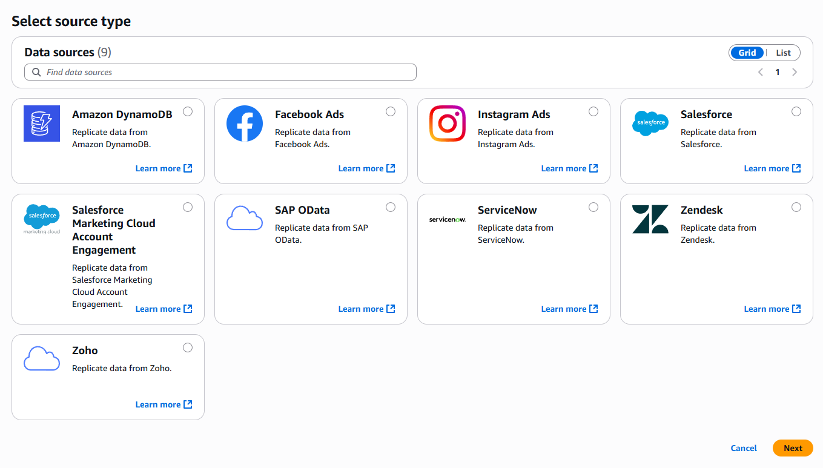Viewport: 823px width, 468px height.
Task: Open Learn more for SAP OData
Action: click(x=366, y=309)
